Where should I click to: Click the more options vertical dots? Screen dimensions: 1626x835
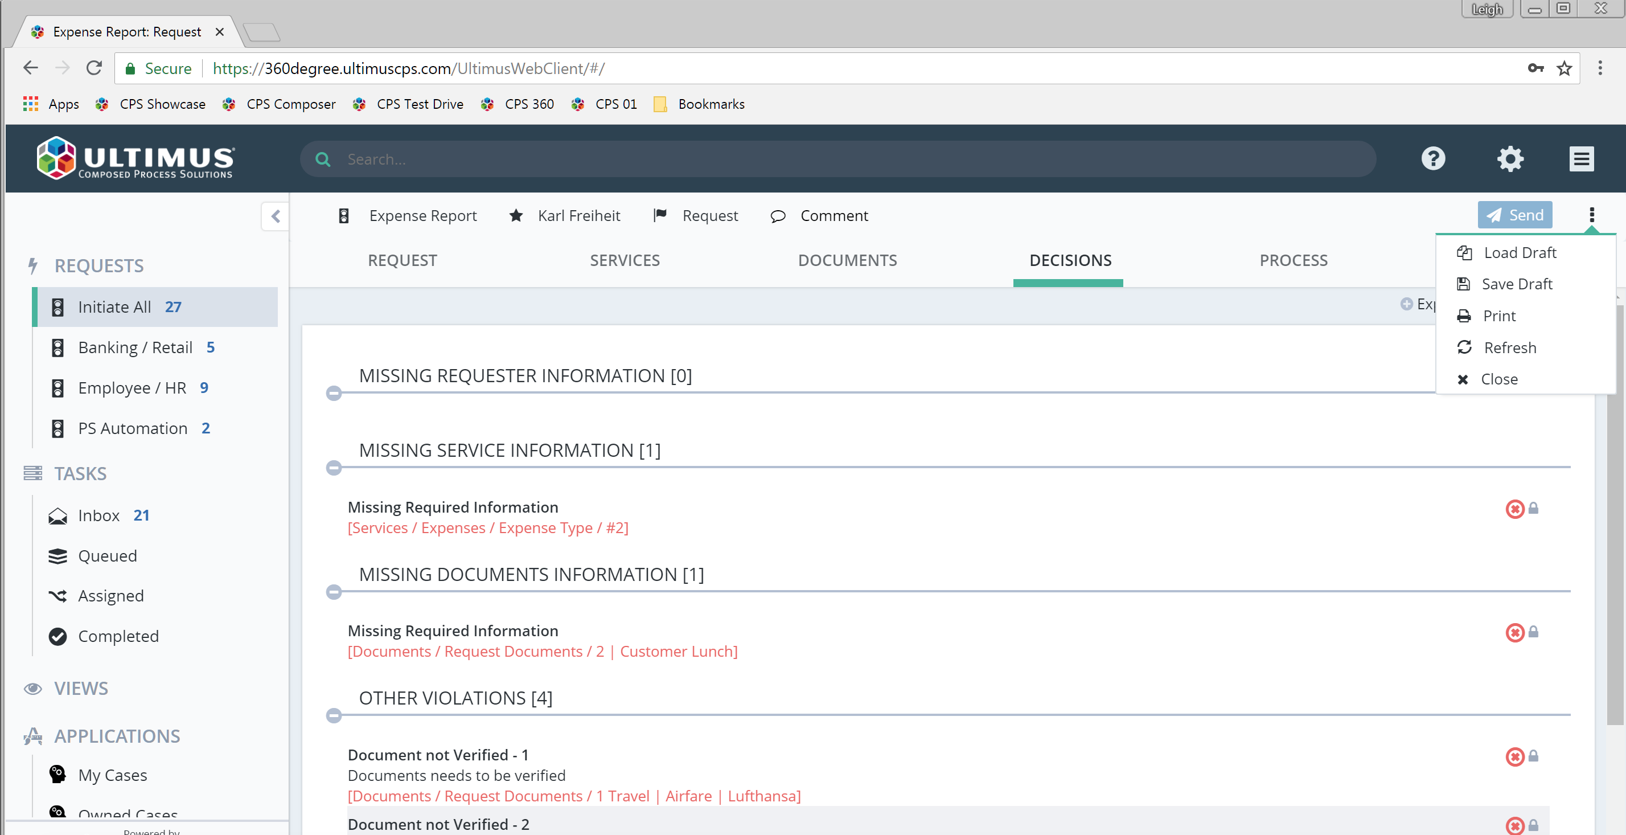coord(1591,215)
